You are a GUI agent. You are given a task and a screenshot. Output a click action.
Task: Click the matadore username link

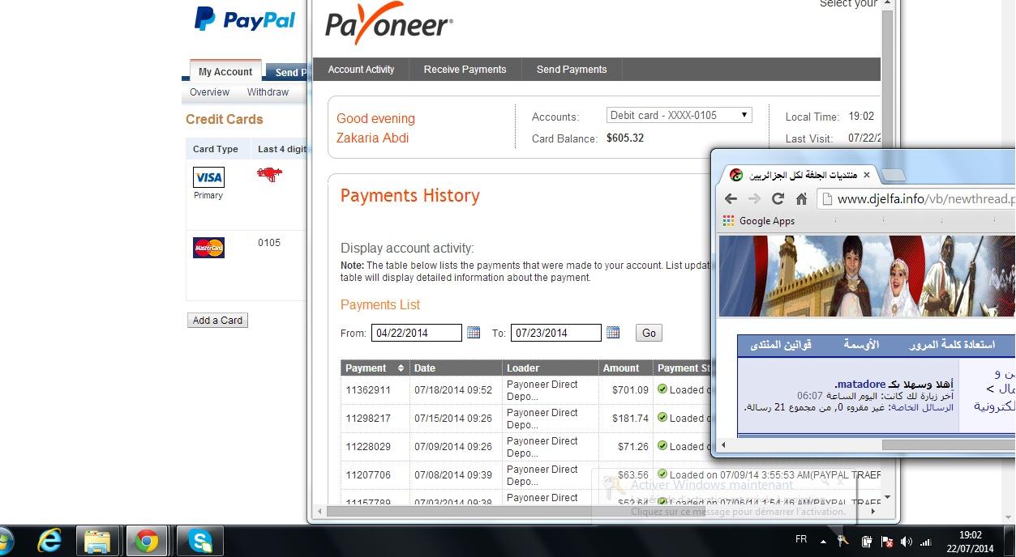(x=861, y=384)
